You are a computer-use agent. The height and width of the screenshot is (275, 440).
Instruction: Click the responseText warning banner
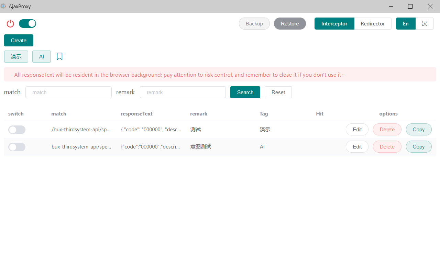tap(220, 75)
